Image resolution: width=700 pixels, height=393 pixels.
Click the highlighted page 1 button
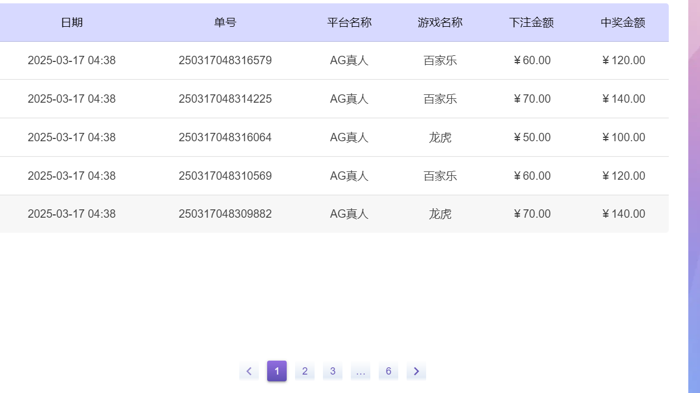coord(277,371)
